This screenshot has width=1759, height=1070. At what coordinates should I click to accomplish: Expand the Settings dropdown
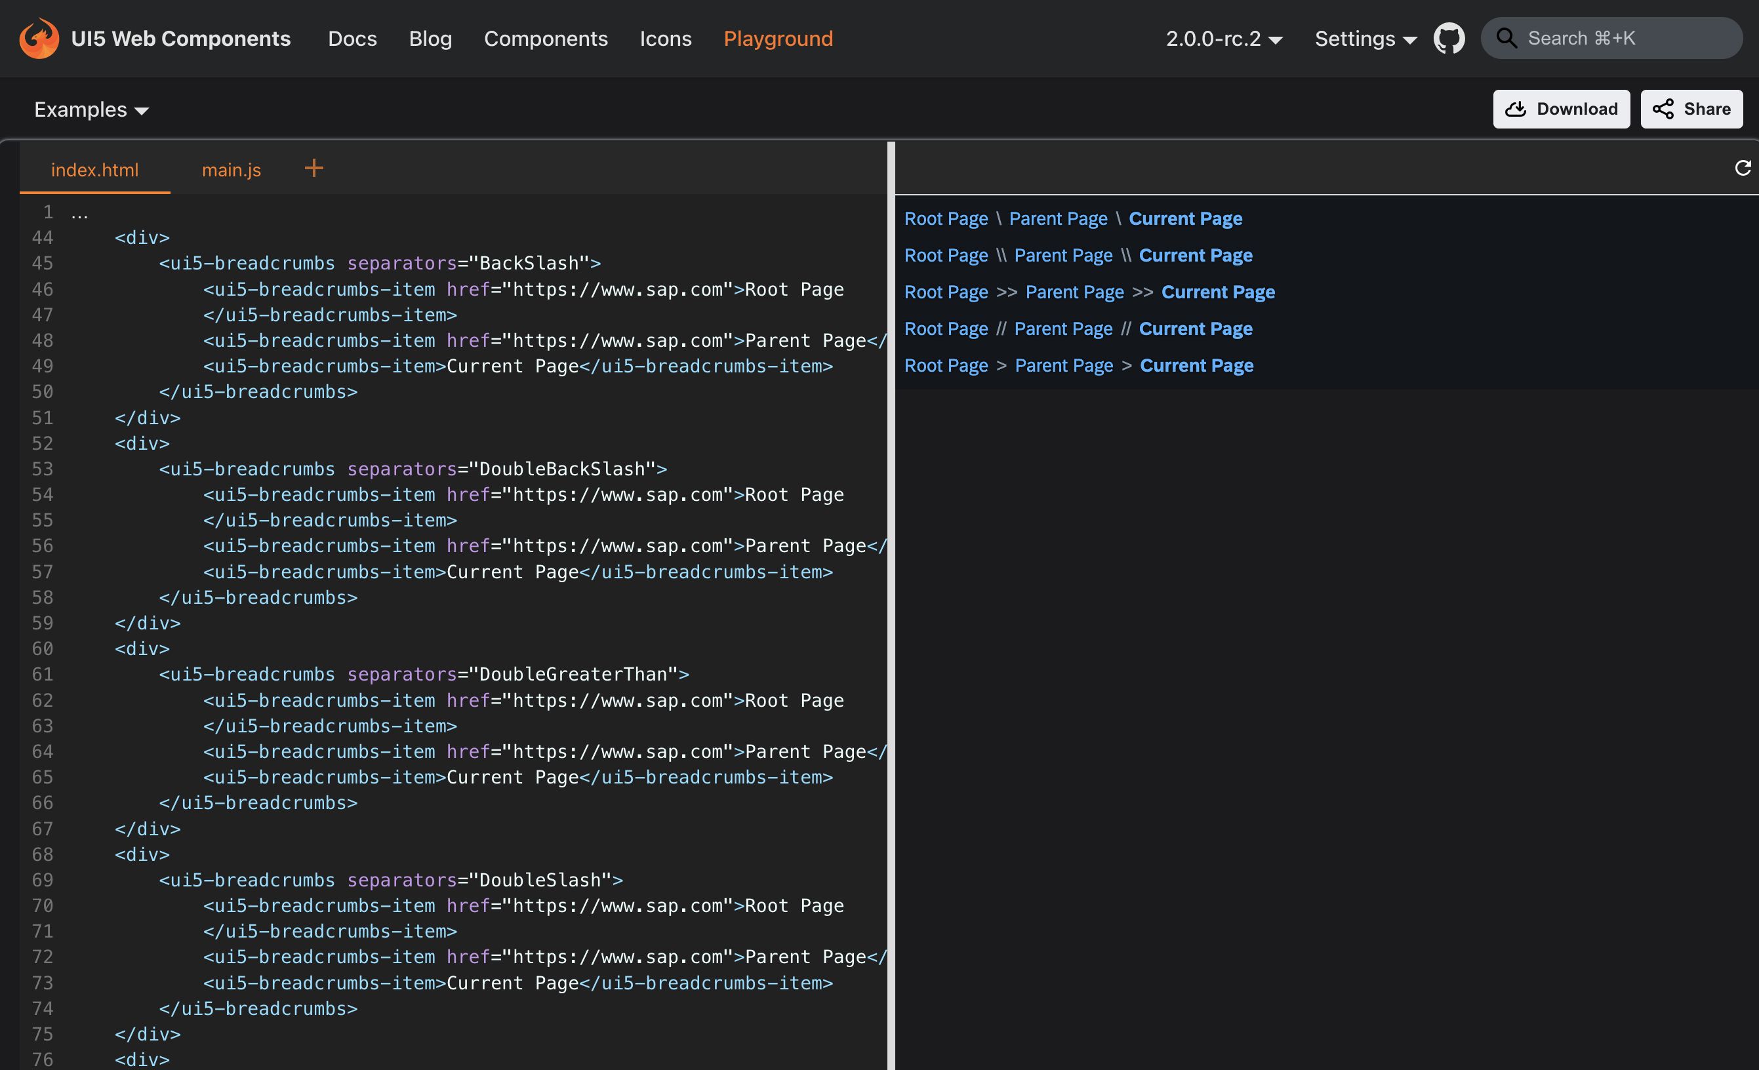1364,39
